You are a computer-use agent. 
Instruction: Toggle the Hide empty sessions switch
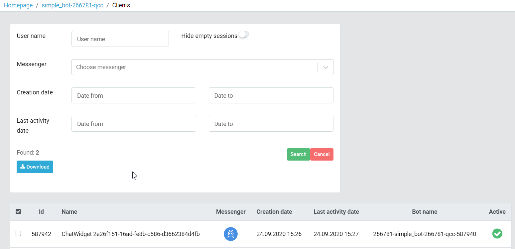[x=244, y=35]
